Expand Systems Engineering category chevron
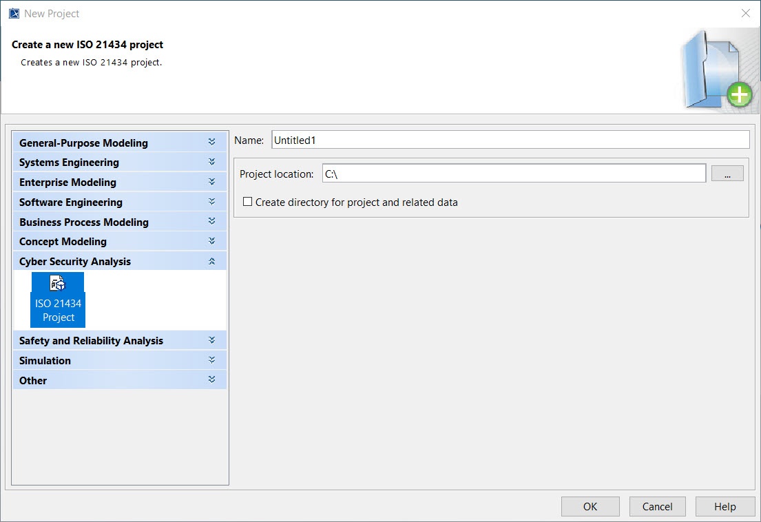Screen dimensions: 761x522 (x=212, y=163)
